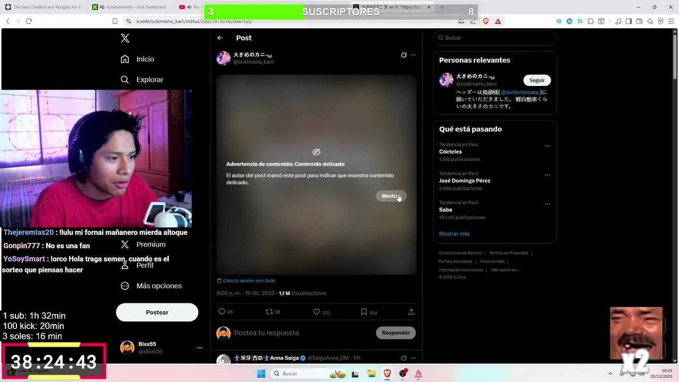
Task: Click the address bar URL
Action: (x=194, y=21)
